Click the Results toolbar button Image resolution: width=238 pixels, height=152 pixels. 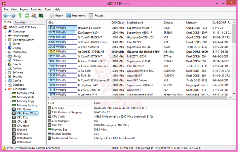click(x=96, y=15)
